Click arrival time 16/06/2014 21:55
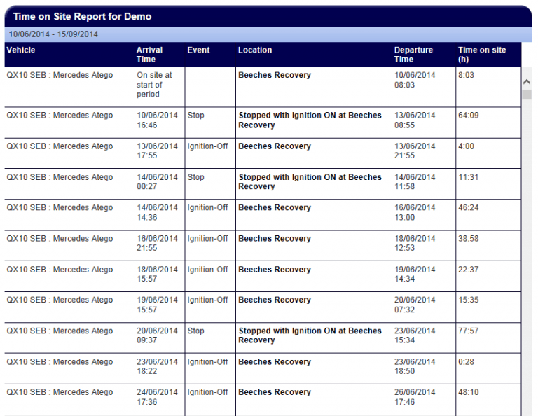Screen dimensions: 538x416 click(x=157, y=243)
